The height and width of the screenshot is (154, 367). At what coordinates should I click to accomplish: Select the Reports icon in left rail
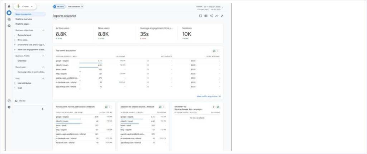[9, 13]
